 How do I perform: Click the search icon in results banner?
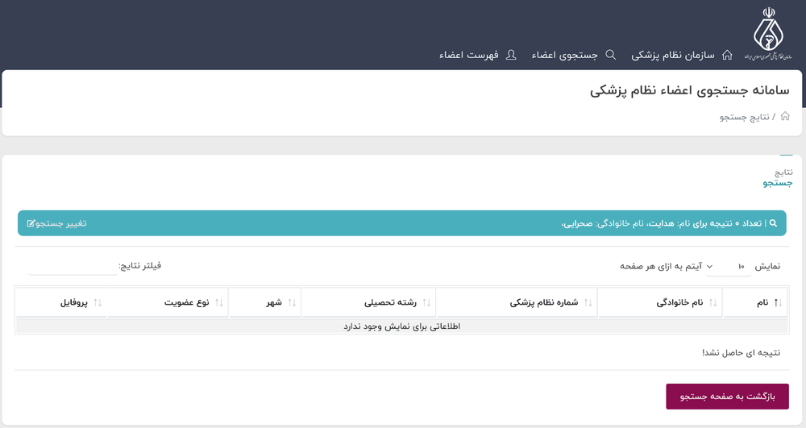[x=773, y=223]
